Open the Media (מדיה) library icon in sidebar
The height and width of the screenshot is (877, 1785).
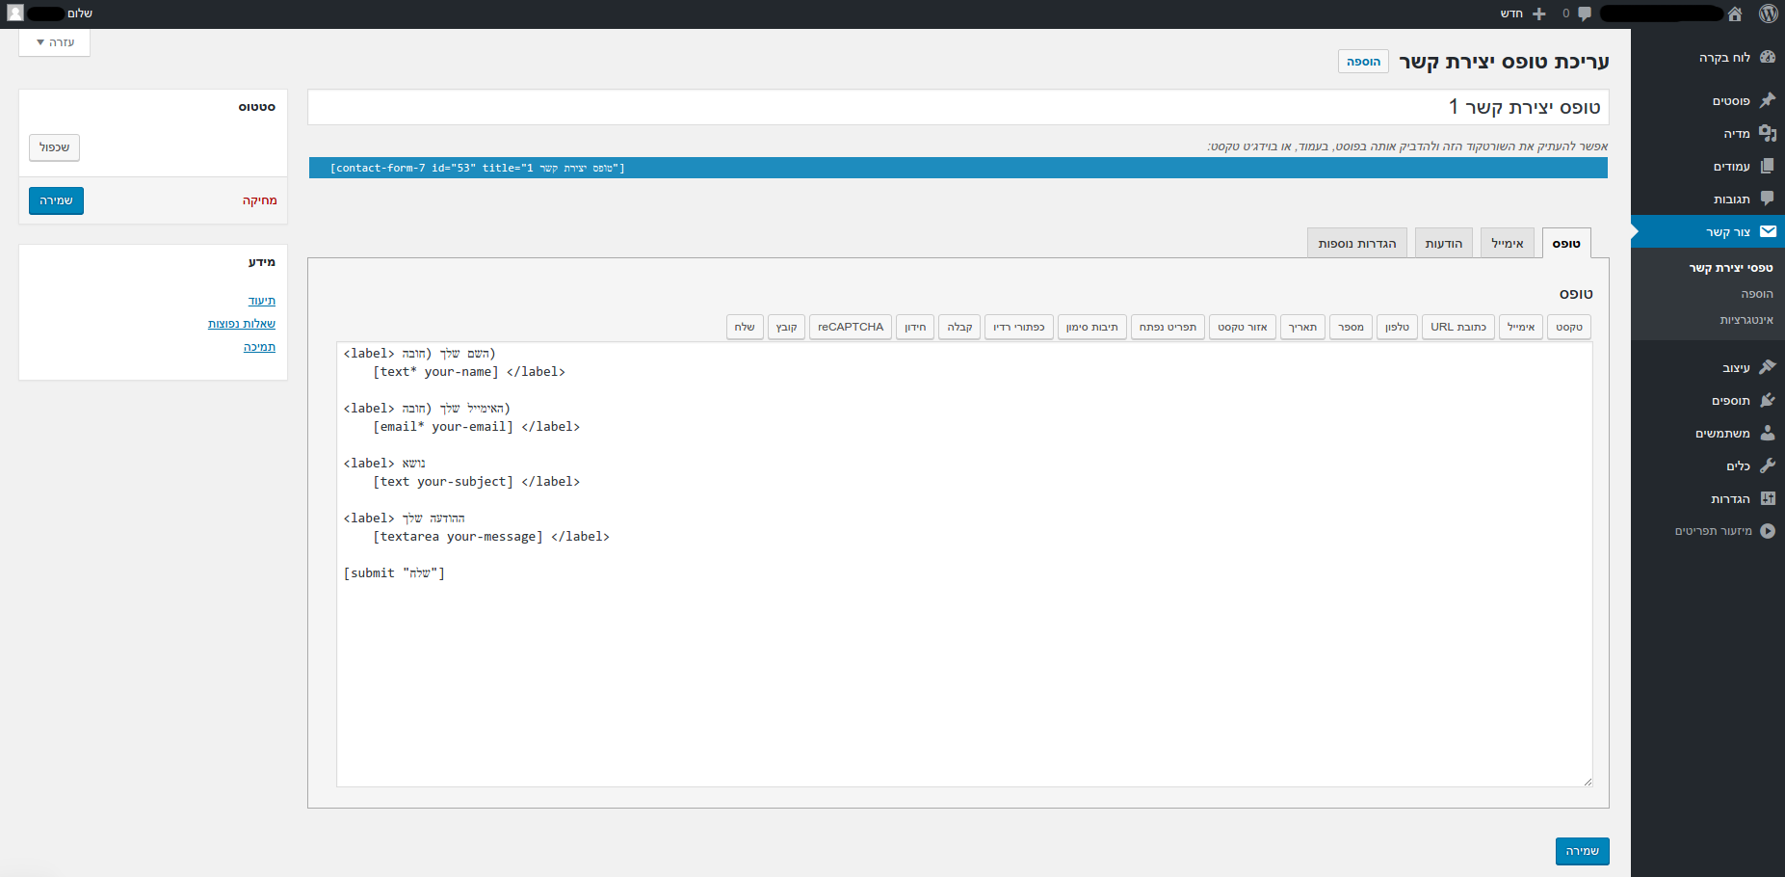[1767, 133]
